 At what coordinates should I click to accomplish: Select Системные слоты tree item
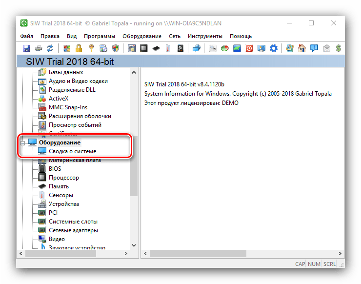(x=73, y=222)
